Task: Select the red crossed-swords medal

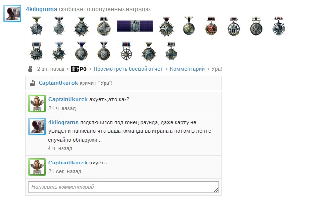Action: coord(211,26)
